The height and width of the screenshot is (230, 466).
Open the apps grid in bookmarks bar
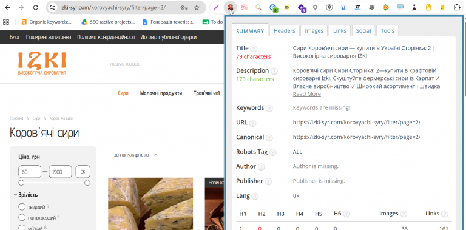click(x=6, y=22)
